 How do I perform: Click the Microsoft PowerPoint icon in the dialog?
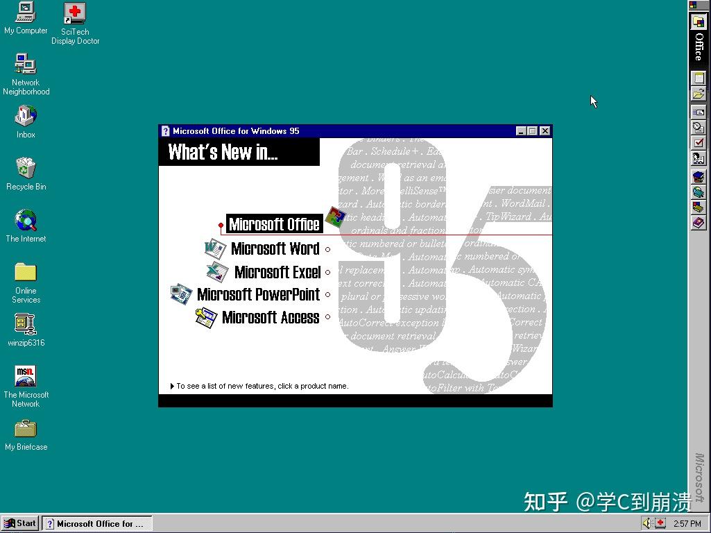point(181,294)
